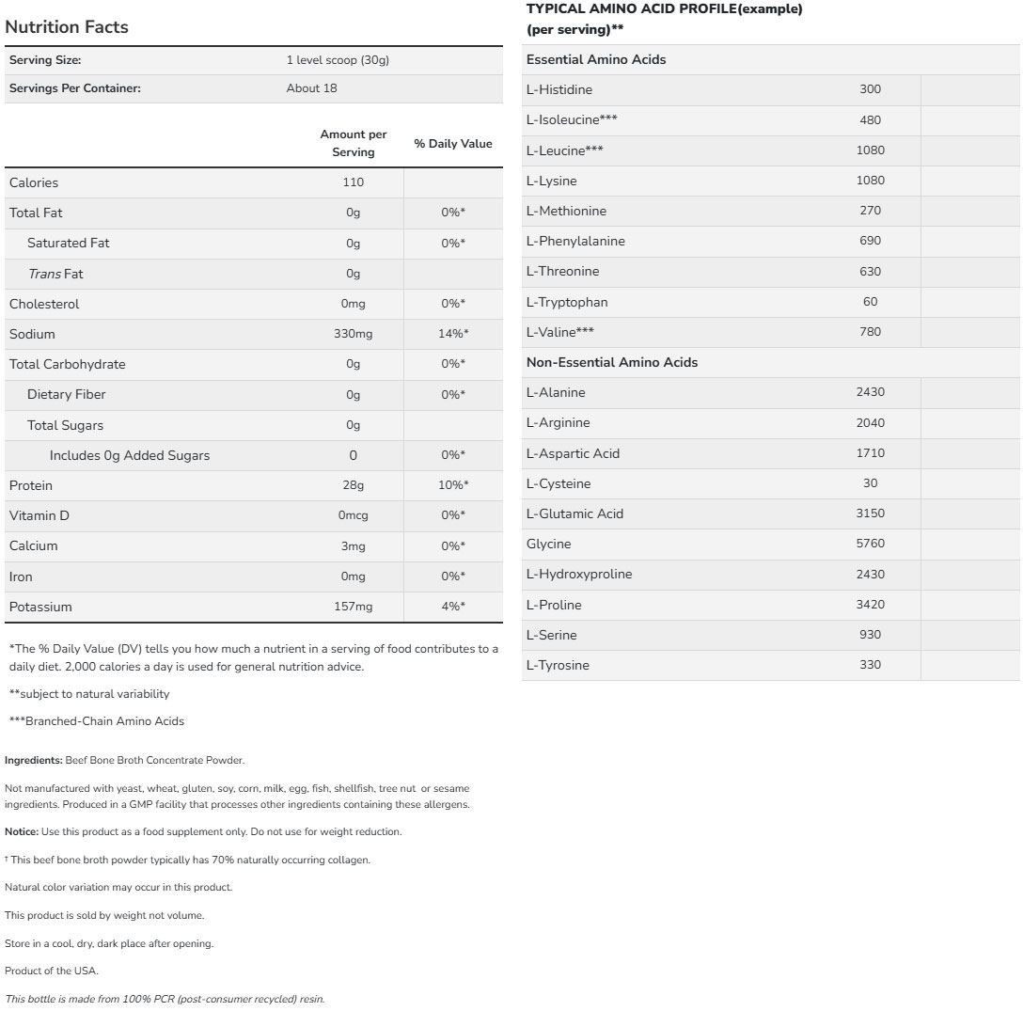1023x1011 pixels.
Task: Click the Protein 28g amount
Action: tap(353, 485)
